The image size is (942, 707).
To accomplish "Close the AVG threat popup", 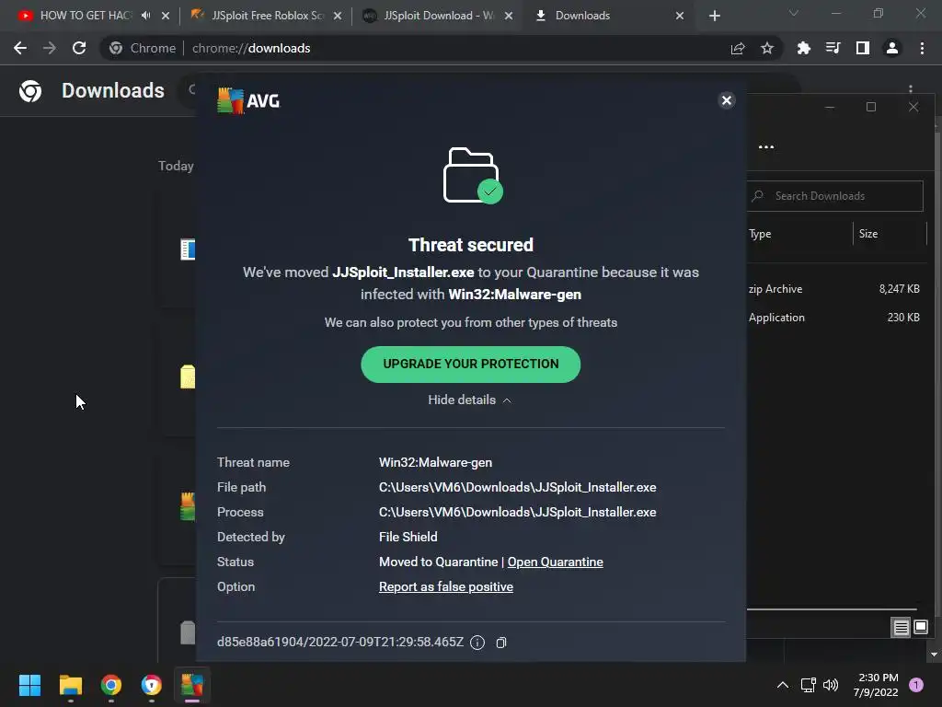I will click(727, 100).
